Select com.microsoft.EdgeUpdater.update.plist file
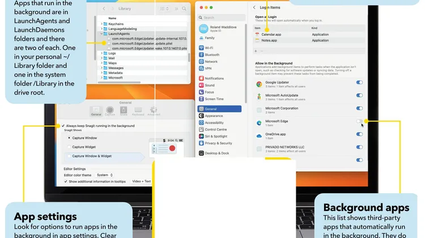The height and width of the screenshot is (238, 425). (142, 44)
